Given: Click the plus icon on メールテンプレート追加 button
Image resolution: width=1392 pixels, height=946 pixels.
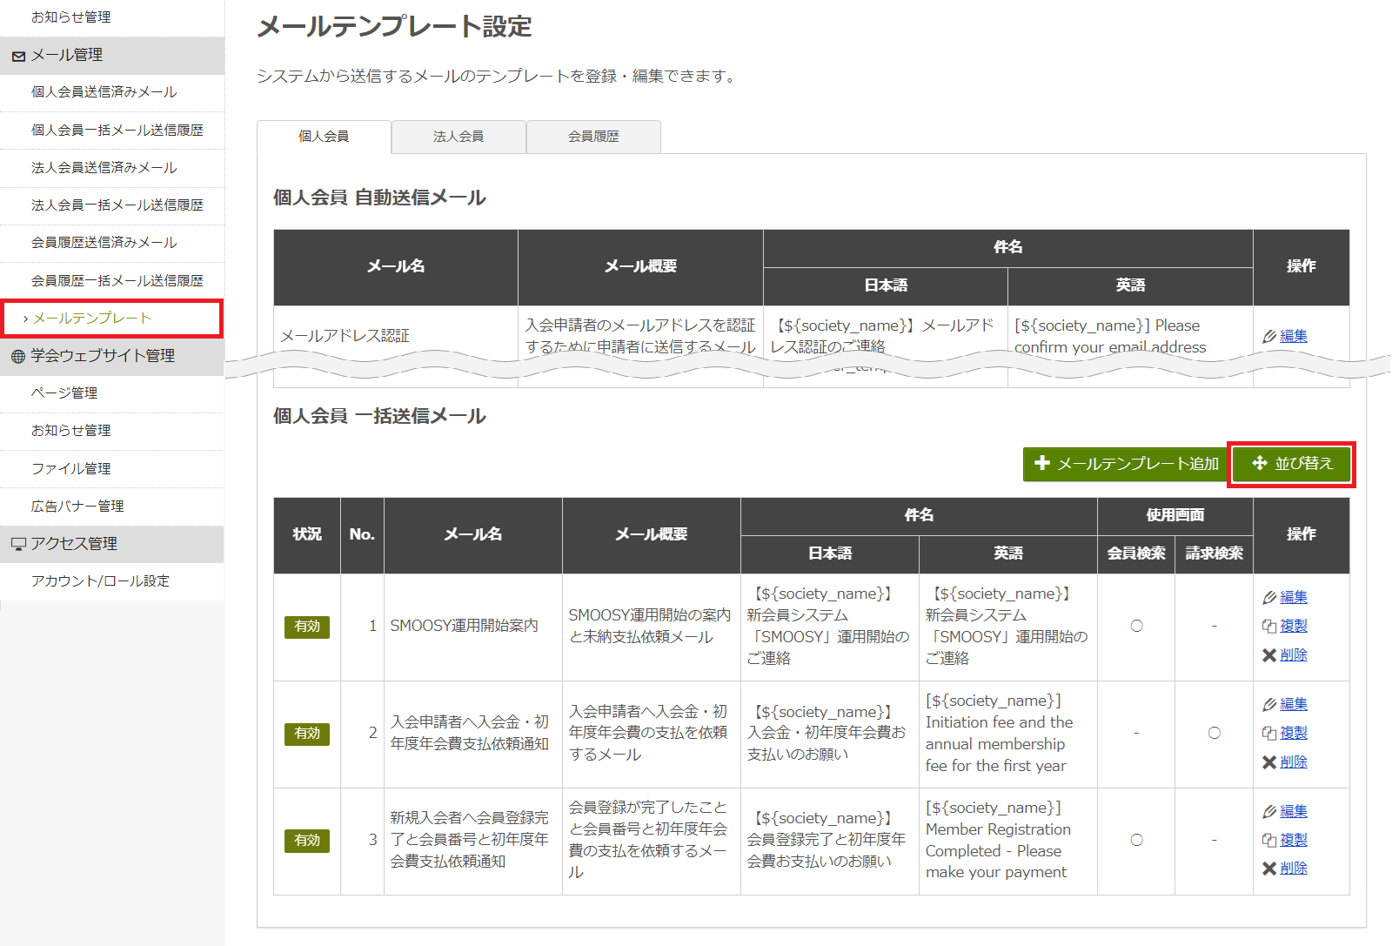Looking at the screenshot, I should [x=1041, y=463].
